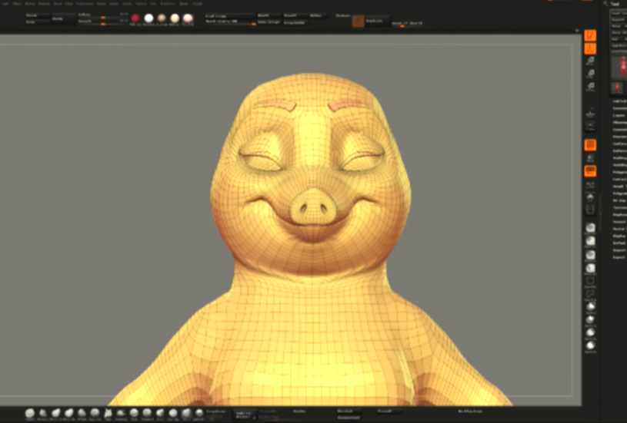Click the top sphere icon in lower right shelf
Screen dimensions: 627x423
pyautogui.click(x=590, y=228)
